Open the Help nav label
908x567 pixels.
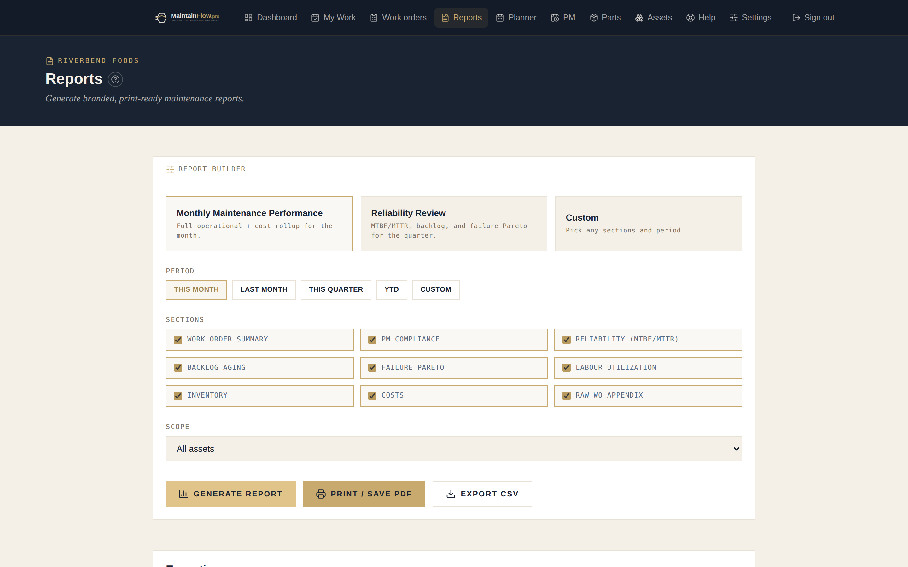click(x=707, y=18)
